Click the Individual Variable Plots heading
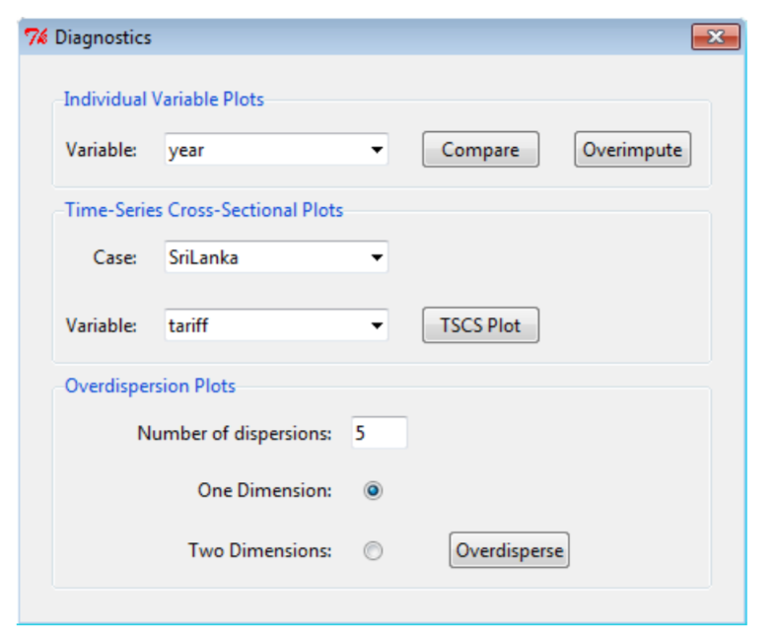Viewport: 777px width, 637px height. pyautogui.click(x=164, y=99)
